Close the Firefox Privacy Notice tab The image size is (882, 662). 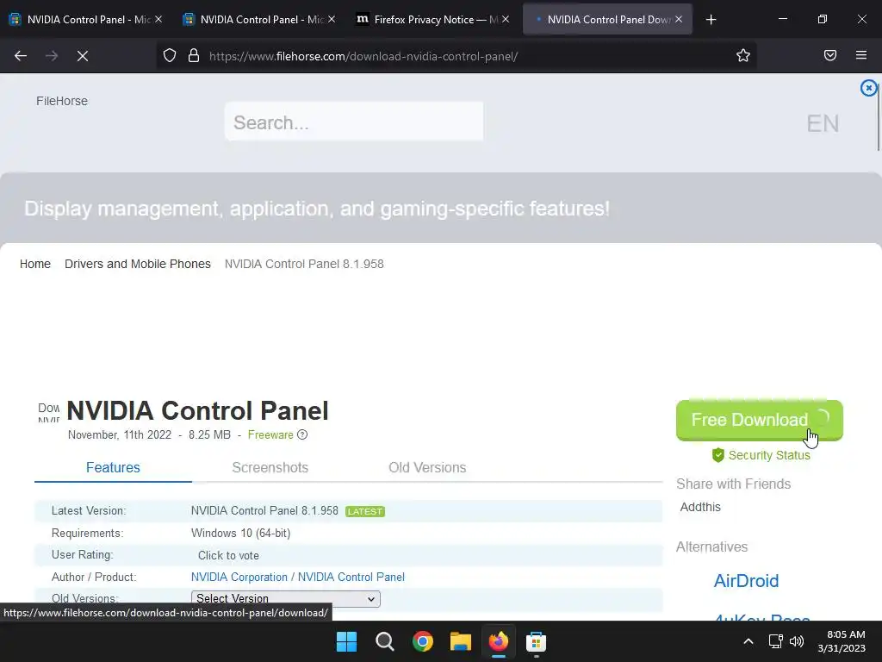pyautogui.click(x=506, y=19)
